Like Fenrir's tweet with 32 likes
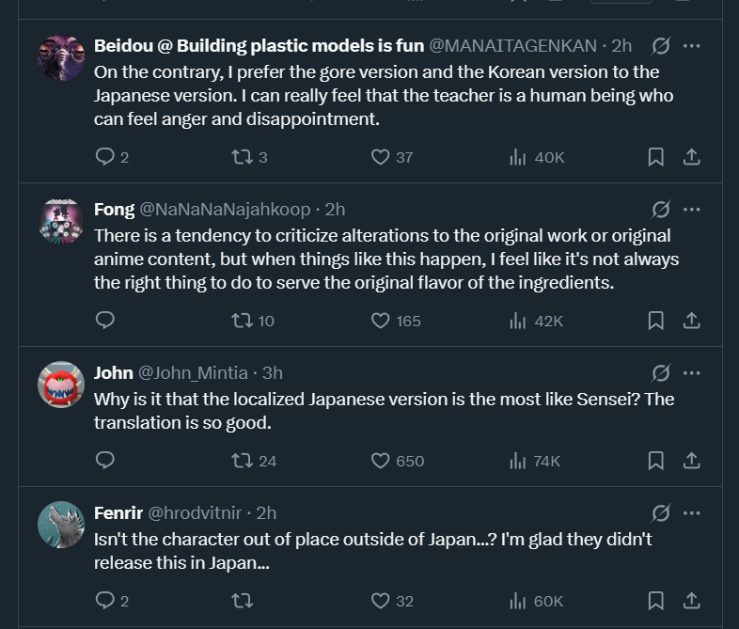 point(392,601)
